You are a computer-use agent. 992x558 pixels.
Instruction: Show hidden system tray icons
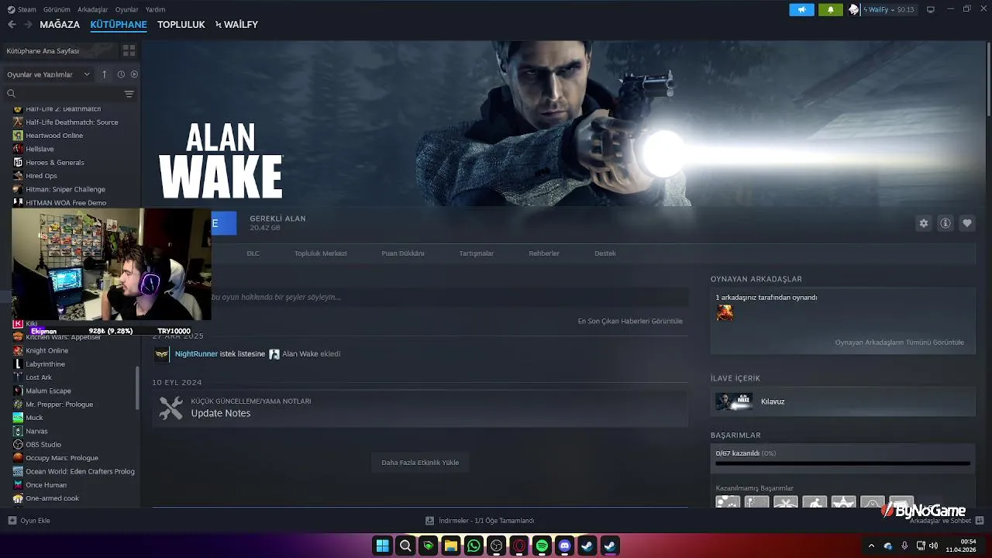tap(871, 546)
